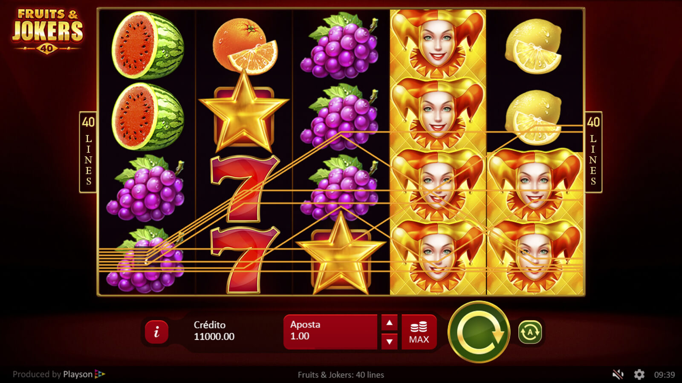Select the right 40 LINES indicator

(593, 152)
